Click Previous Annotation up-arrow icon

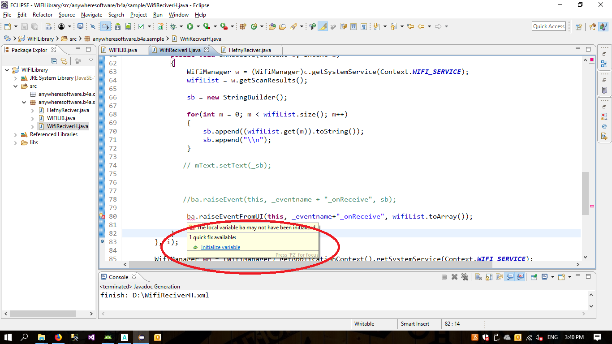393,26
